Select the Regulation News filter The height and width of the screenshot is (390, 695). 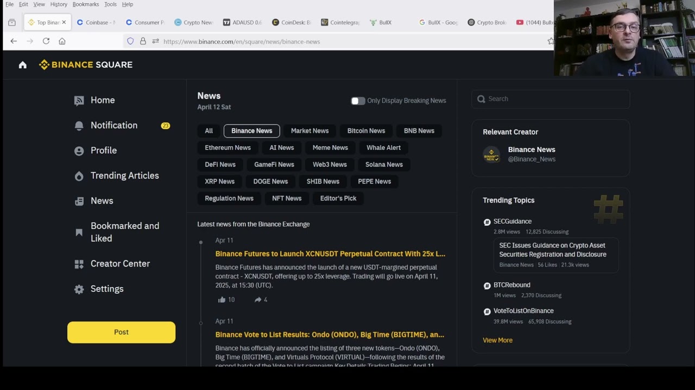click(229, 198)
